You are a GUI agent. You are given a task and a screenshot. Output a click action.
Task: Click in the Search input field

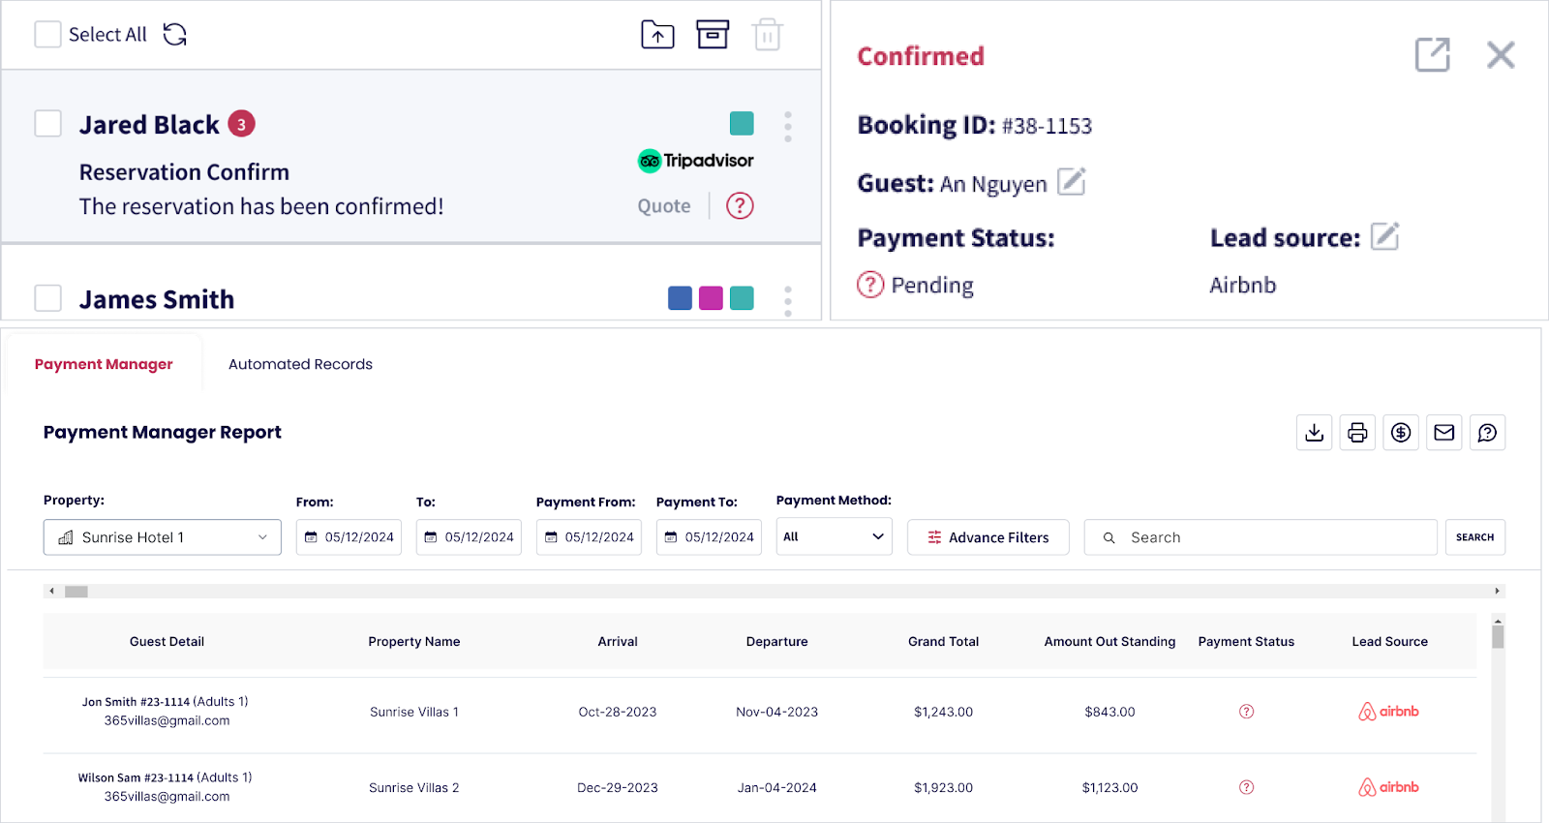point(1260,537)
